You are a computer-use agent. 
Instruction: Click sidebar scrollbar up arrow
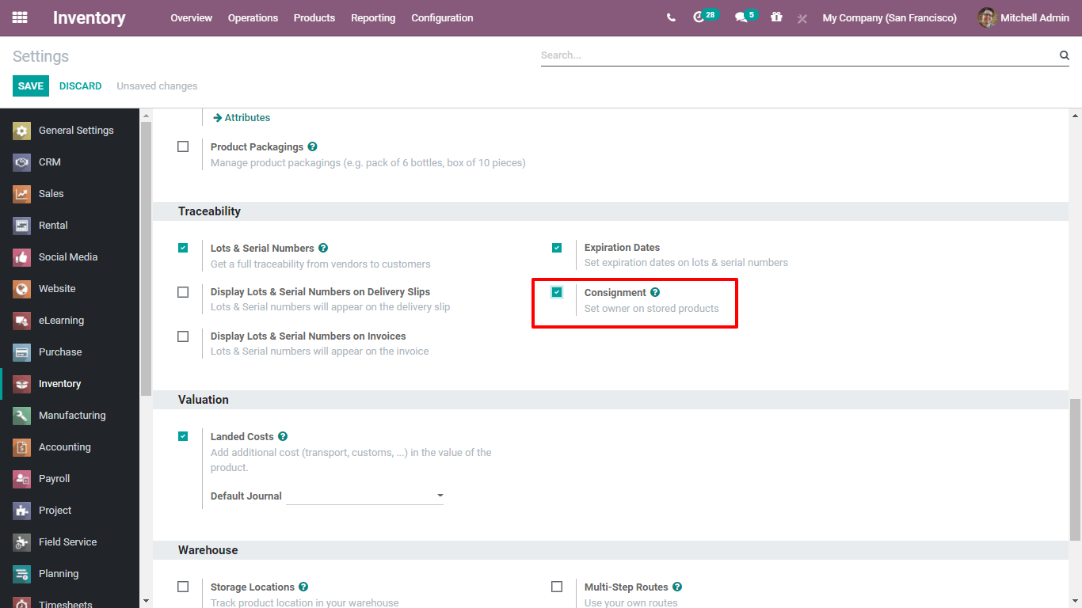(x=146, y=116)
